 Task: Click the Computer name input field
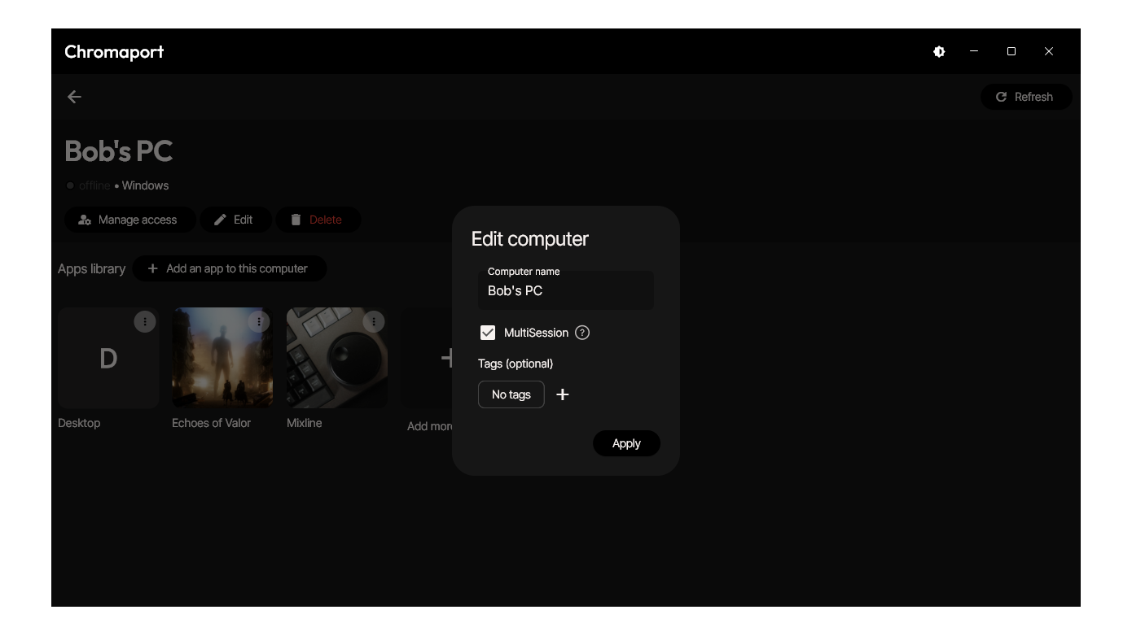[x=566, y=291]
